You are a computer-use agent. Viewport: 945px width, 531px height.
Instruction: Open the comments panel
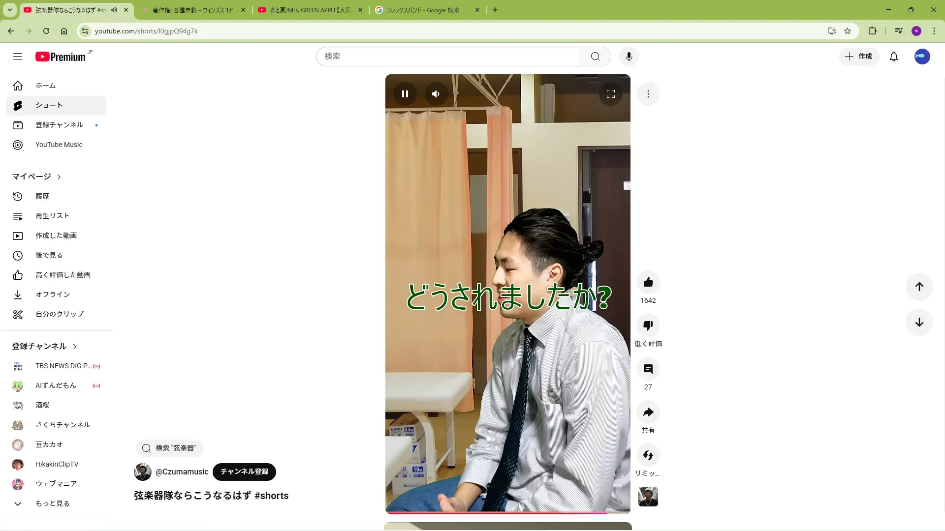coord(648,369)
